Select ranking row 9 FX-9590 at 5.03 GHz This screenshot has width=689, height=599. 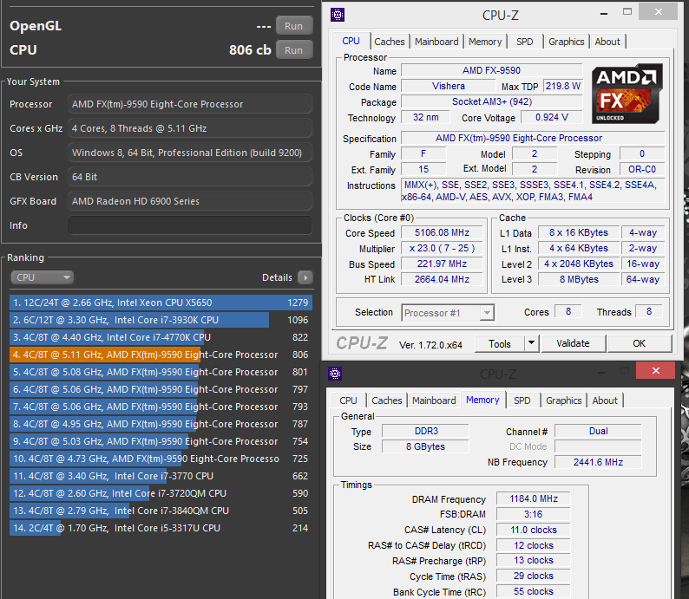click(161, 441)
